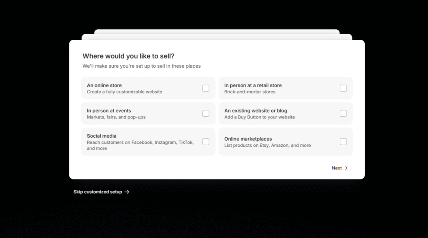Click the chevron icon beside Next

point(346,168)
